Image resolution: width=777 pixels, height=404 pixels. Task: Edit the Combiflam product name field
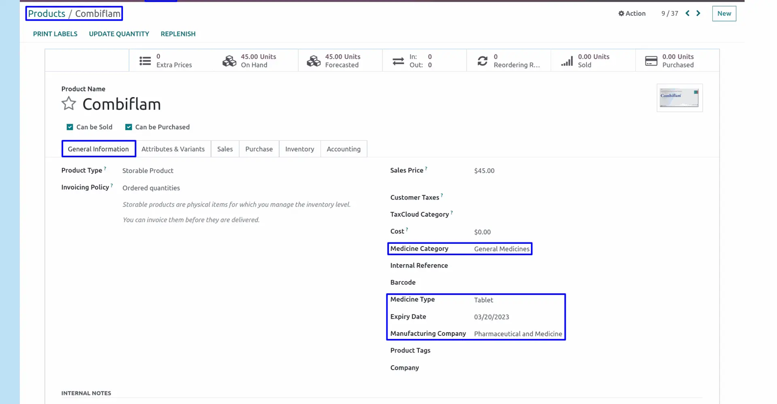[x=121, y=104]
